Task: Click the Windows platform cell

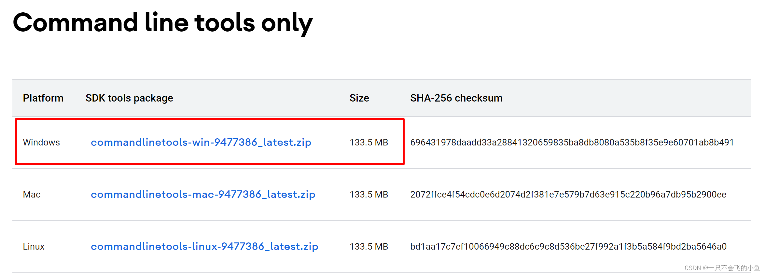Action: pyautogui.click(x=41, y=142)
